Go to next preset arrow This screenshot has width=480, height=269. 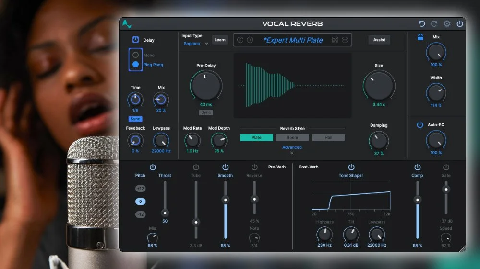pyautogui.click(x=250, y=40)
